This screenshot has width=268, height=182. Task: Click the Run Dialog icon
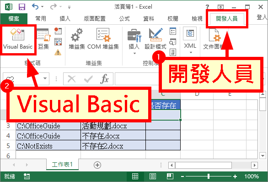tap(173, 52)
